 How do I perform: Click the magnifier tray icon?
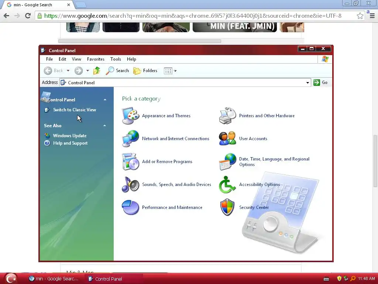click(x=353, y=278)
